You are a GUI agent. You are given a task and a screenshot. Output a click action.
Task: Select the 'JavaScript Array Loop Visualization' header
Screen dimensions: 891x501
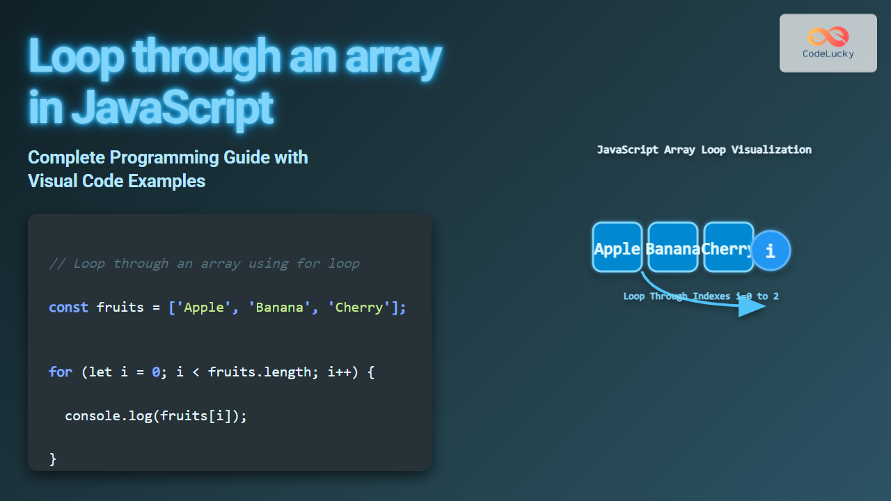(704, 149)
